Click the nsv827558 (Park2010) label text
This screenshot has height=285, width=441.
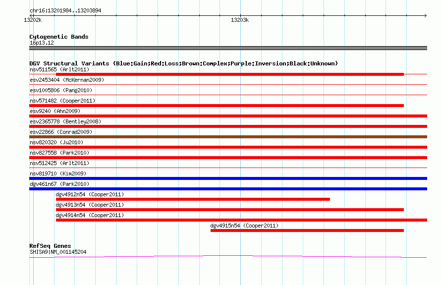59,153
